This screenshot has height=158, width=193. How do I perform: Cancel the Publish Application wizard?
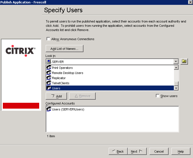(x=159, y=151)
